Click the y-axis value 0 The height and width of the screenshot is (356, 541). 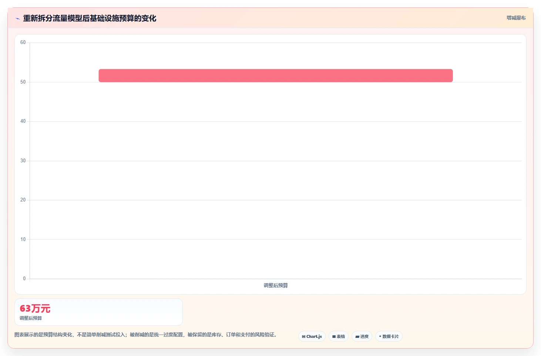coord(24,279)
